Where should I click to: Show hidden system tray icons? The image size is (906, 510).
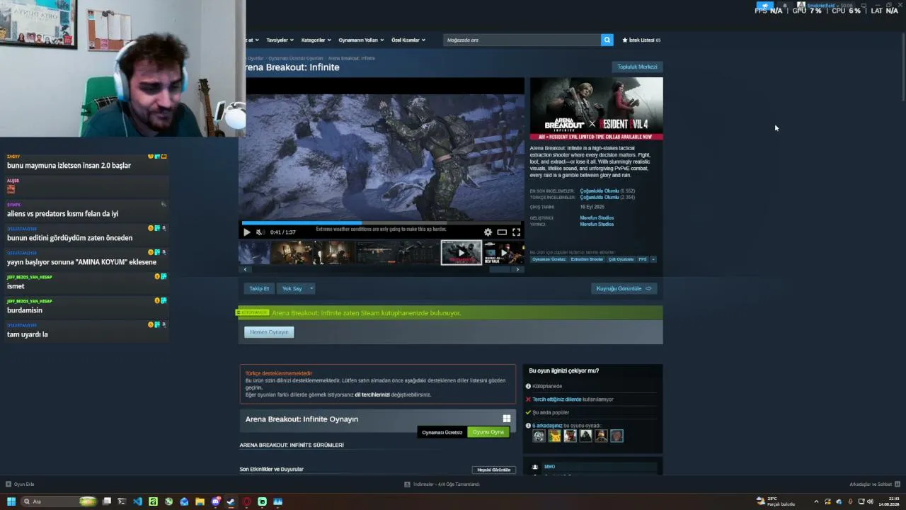click(x=816, y=501)
